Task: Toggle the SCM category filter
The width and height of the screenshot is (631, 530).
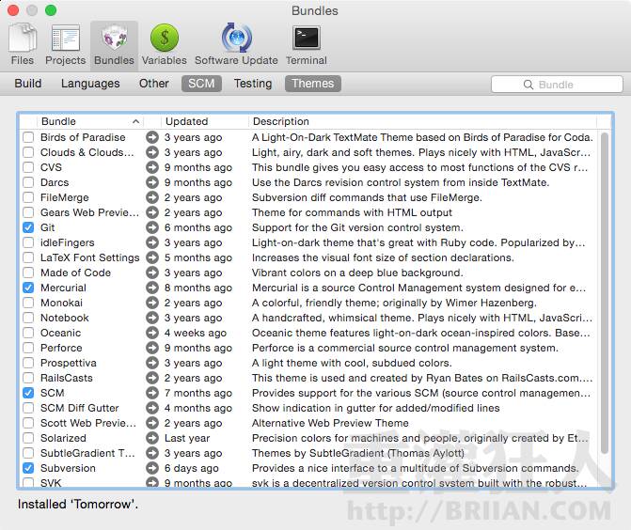Action: pos(201,84)
